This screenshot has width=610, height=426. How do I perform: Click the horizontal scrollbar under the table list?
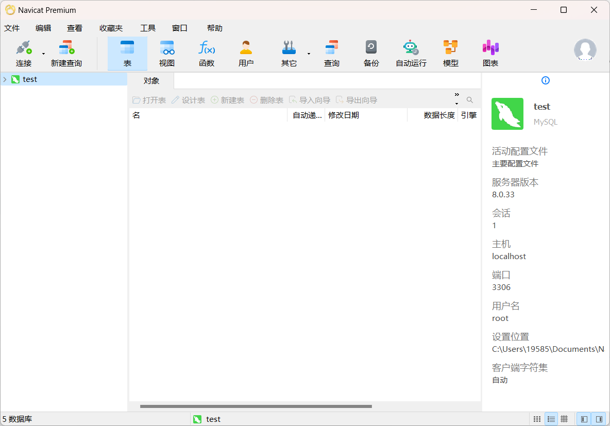(x=256, y=406)
